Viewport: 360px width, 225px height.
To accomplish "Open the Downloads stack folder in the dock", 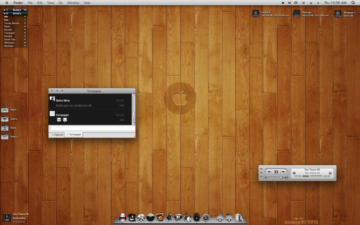I will pyautogui.click(x=229, y=217).
